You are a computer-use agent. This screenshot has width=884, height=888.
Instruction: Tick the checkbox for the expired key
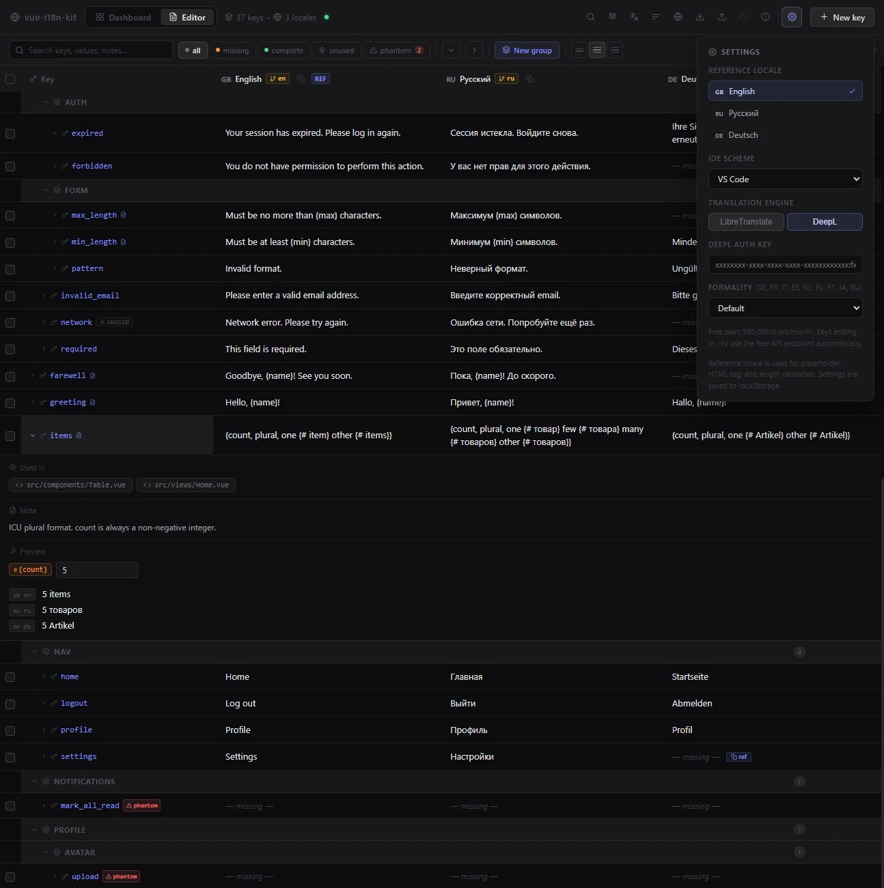10,134
